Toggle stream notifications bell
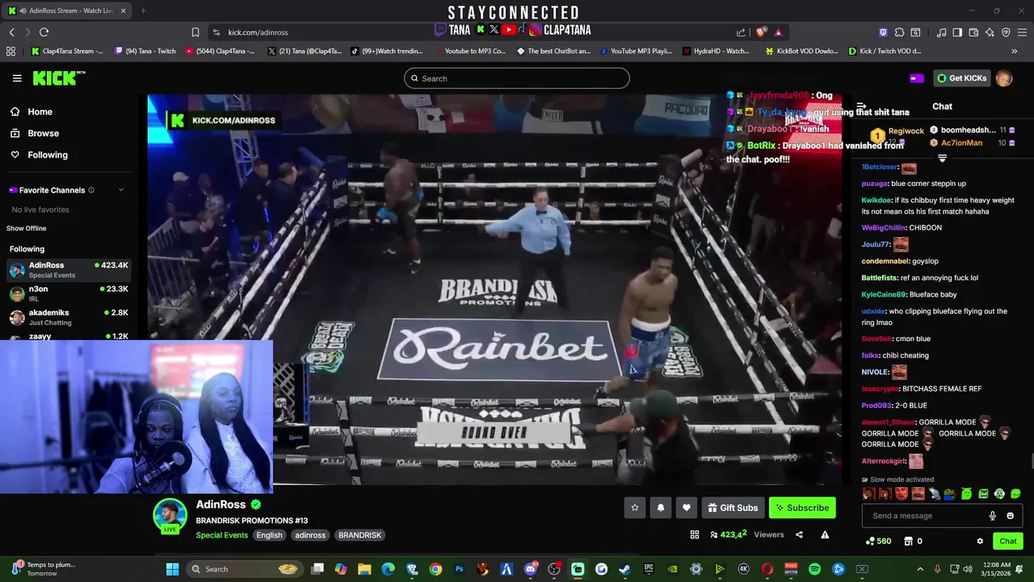This screenshot has height=582, width=1034. pos(661,508)
